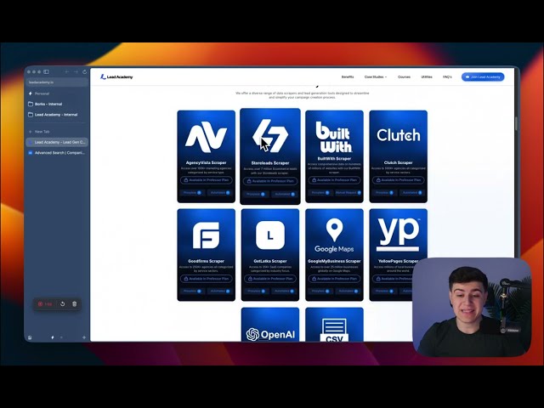Click the Goodfirms Scraper logo
544x408 pixels.
coord(207,232)
